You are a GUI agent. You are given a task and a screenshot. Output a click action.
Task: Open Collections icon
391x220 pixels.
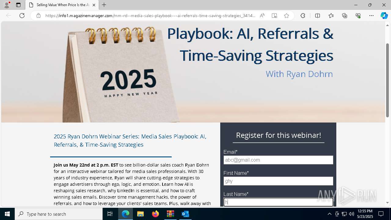(x=345, y=16)
